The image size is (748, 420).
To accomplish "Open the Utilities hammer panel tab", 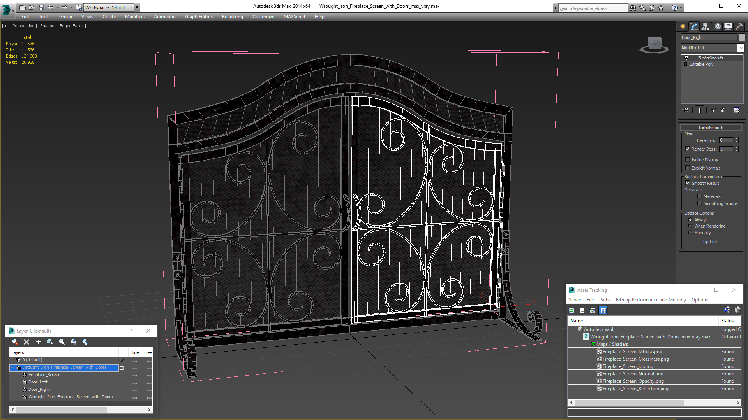I will click(739, 26).
